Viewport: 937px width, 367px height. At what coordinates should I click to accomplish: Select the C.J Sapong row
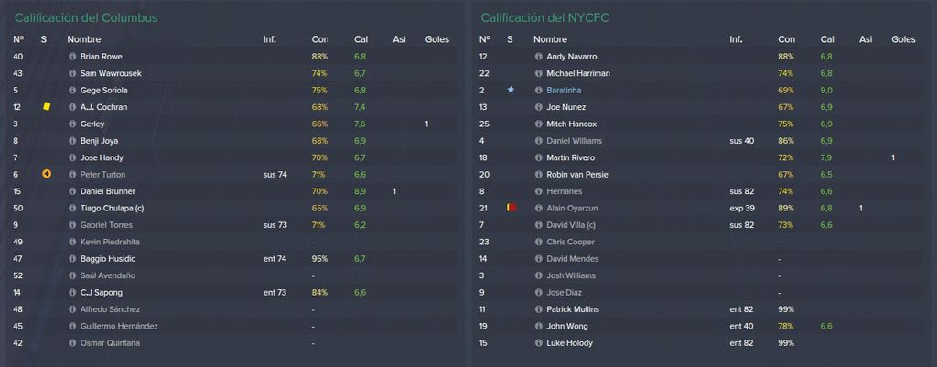point(232,292)
